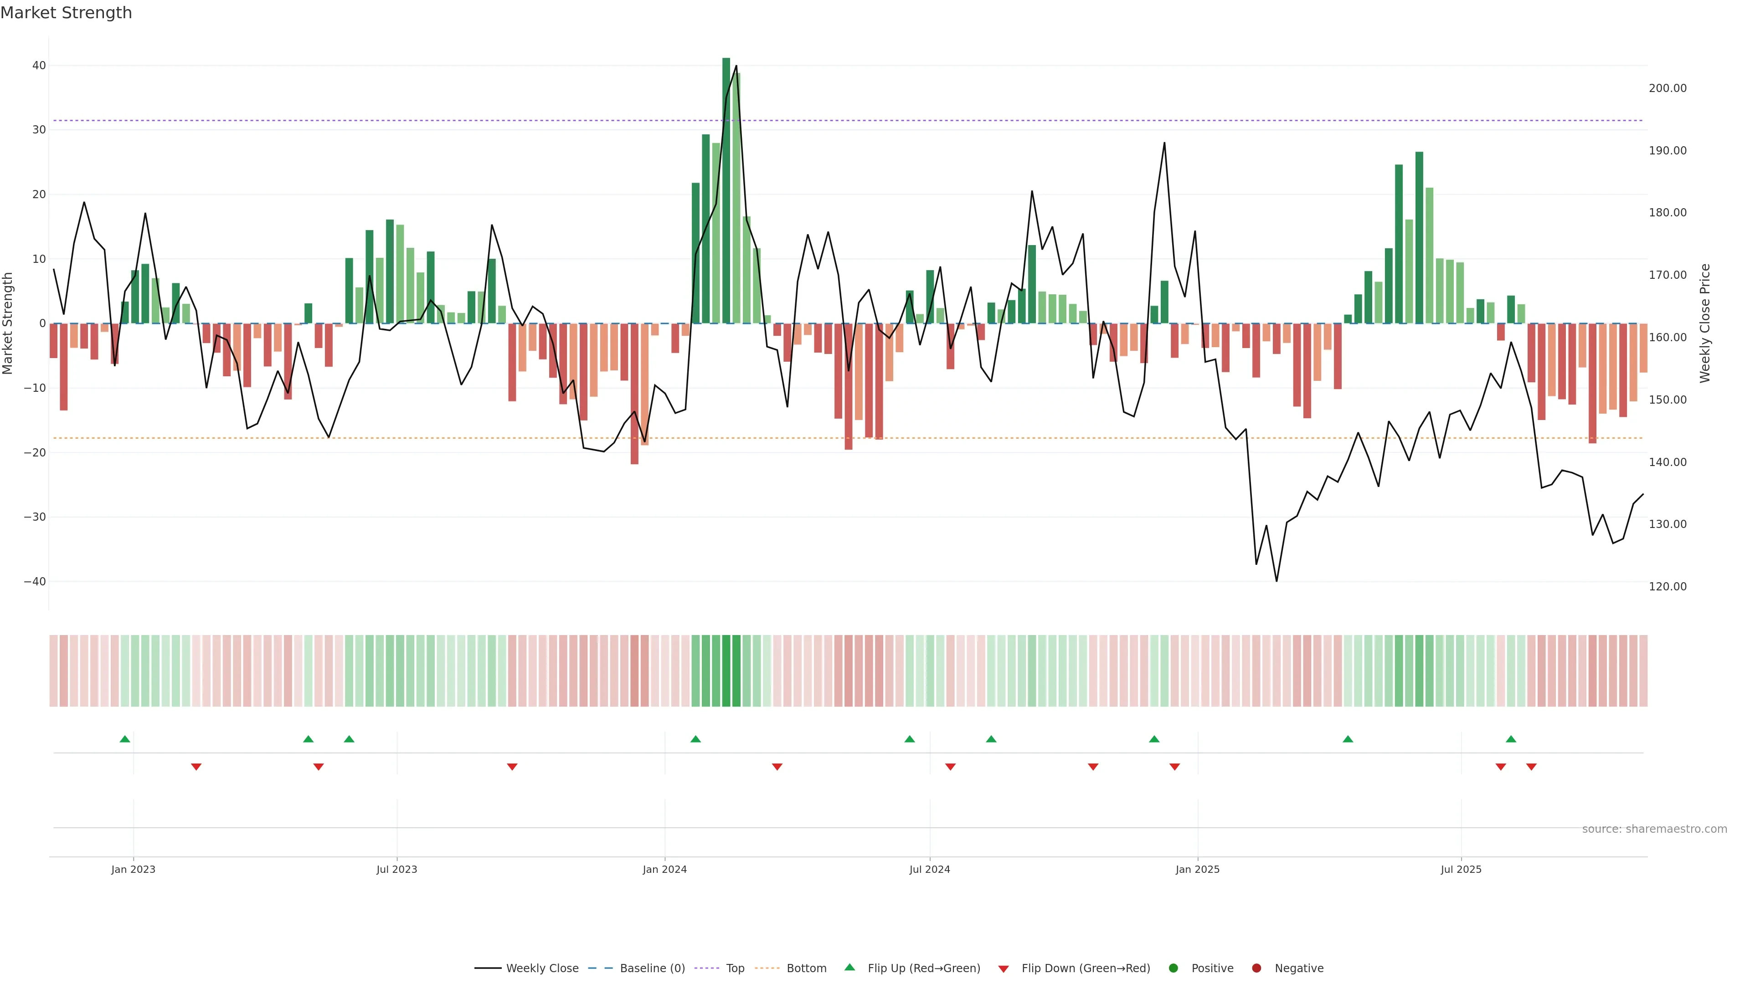The width and height of the screenshot is (1750, 984).
Task: Click the red flip-down triangle just after Jul 2024
Action: coord(950,767)
